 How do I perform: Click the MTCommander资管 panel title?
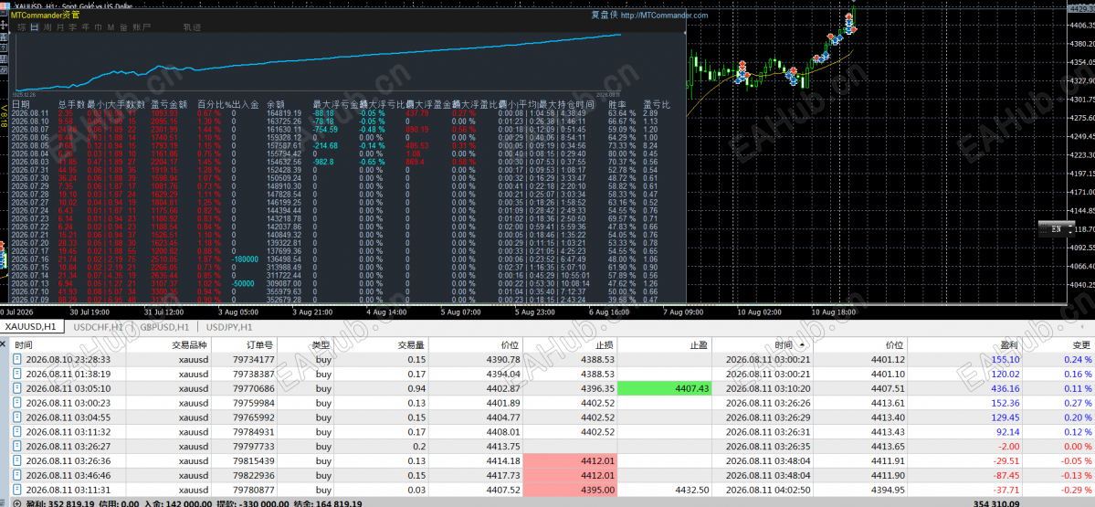(x=44, y=15)
